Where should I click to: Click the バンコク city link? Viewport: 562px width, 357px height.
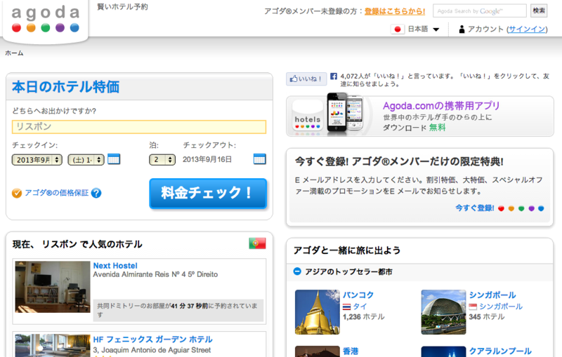pyautogui.click(x=358, y=295)
